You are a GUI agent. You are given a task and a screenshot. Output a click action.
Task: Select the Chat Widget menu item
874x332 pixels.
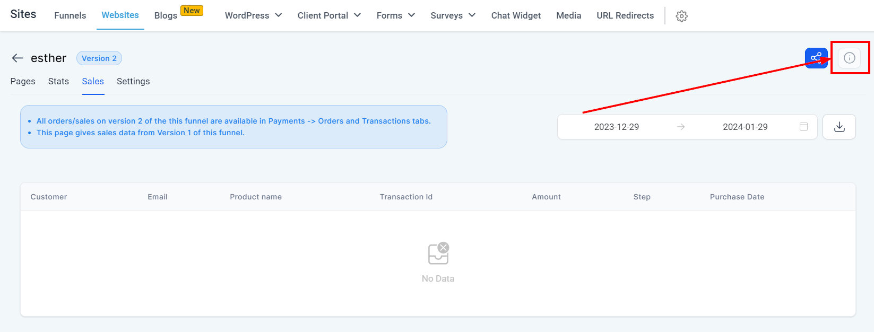click(516, 15)
